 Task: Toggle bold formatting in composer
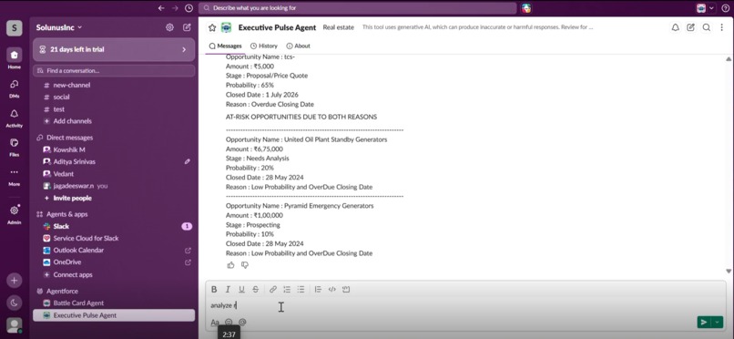(x=214, y=290)
